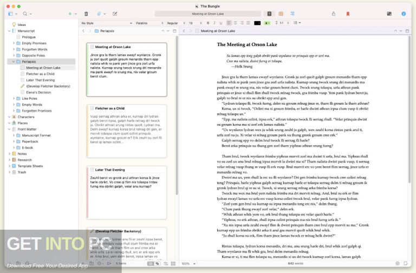
Task: Open the list bullets menu
Action: [297, 23]
